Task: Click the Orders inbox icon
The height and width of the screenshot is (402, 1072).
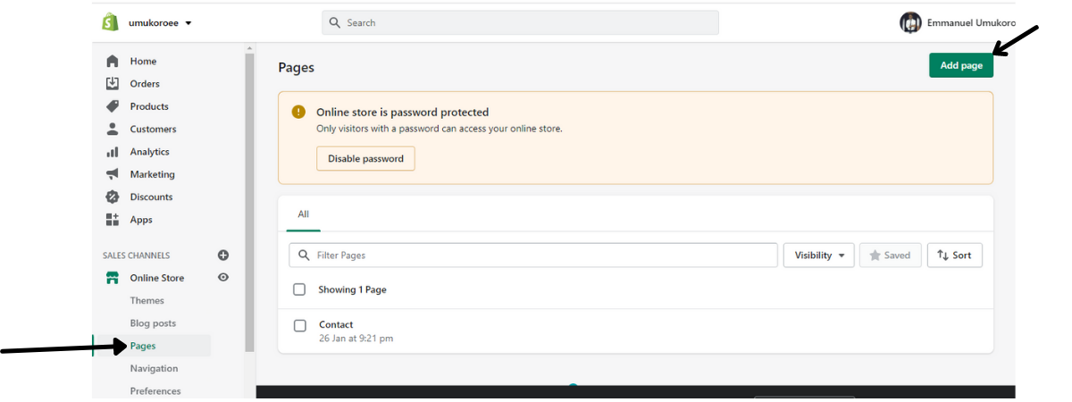Action: 113,83
